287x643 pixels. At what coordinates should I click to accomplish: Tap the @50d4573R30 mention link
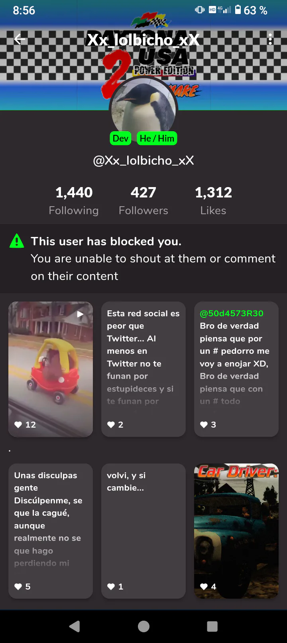pos(232,314)
